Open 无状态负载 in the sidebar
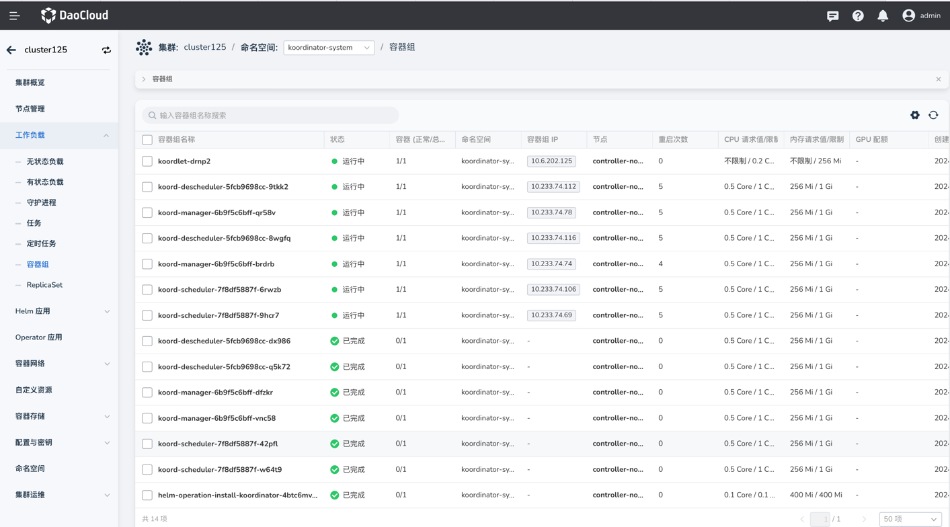950x527 pixels. click(45, 161)
